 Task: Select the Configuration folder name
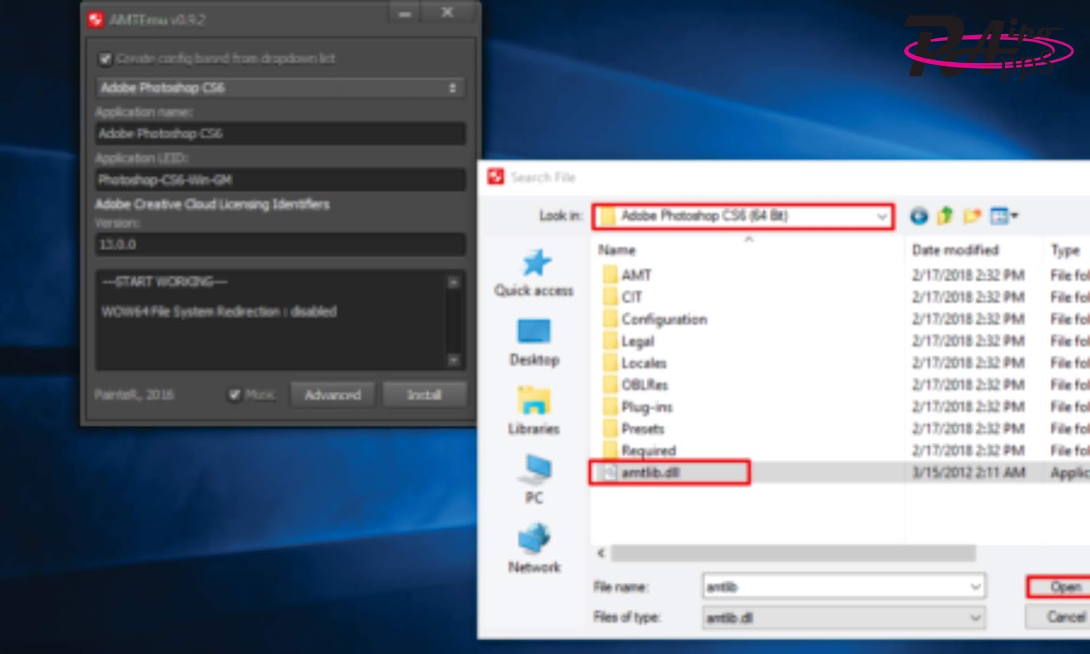coord(664,319)
